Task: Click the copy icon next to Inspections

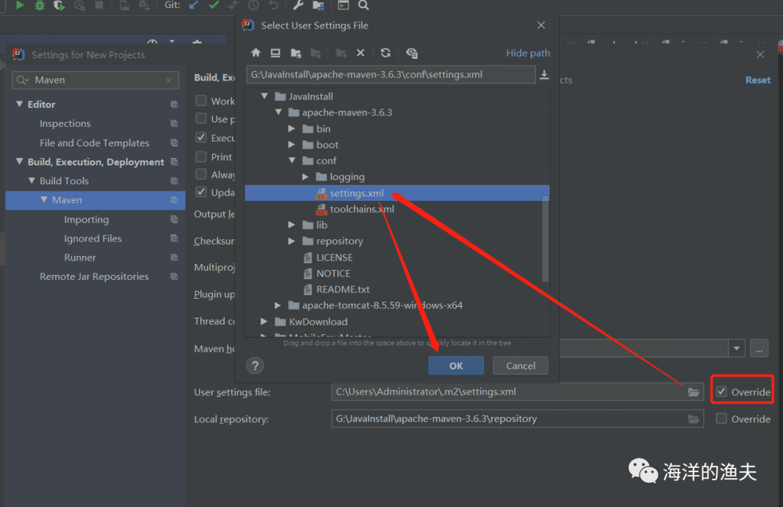Action: point(174,123)
